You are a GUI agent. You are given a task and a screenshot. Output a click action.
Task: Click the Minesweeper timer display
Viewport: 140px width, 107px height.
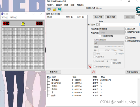(39, 23)
